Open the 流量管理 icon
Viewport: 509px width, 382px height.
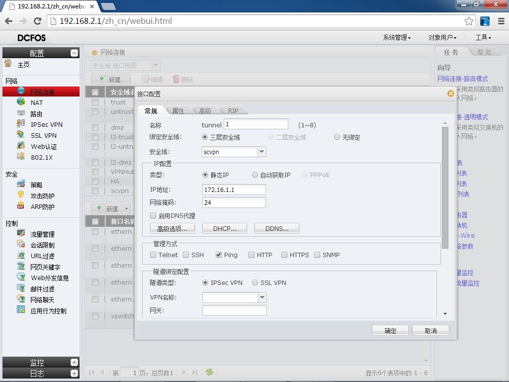click(x=21, y=233)
